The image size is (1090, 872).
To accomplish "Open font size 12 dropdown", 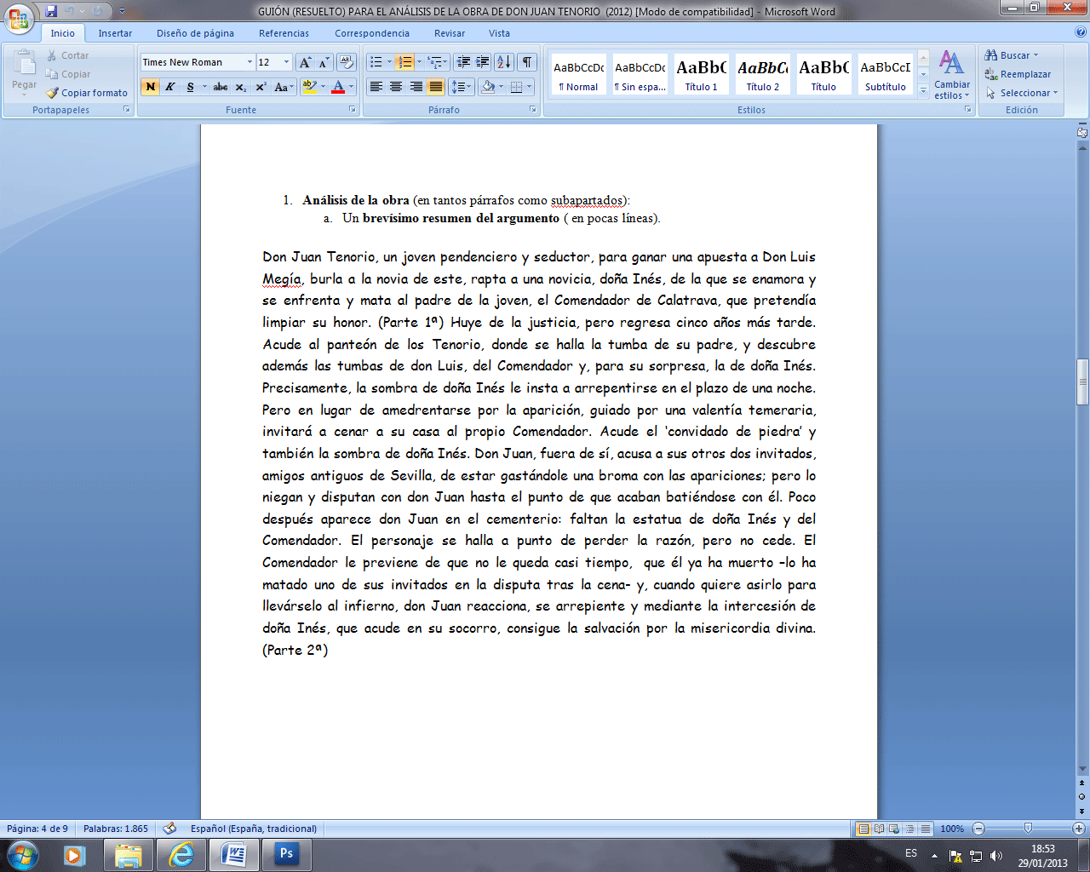I will coord(286,62).
